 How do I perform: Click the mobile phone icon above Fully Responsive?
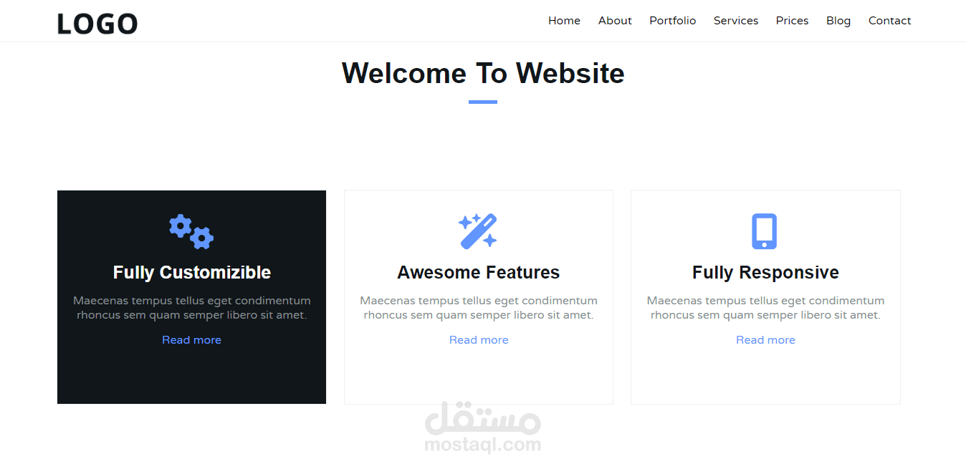[x=765, y=231]
